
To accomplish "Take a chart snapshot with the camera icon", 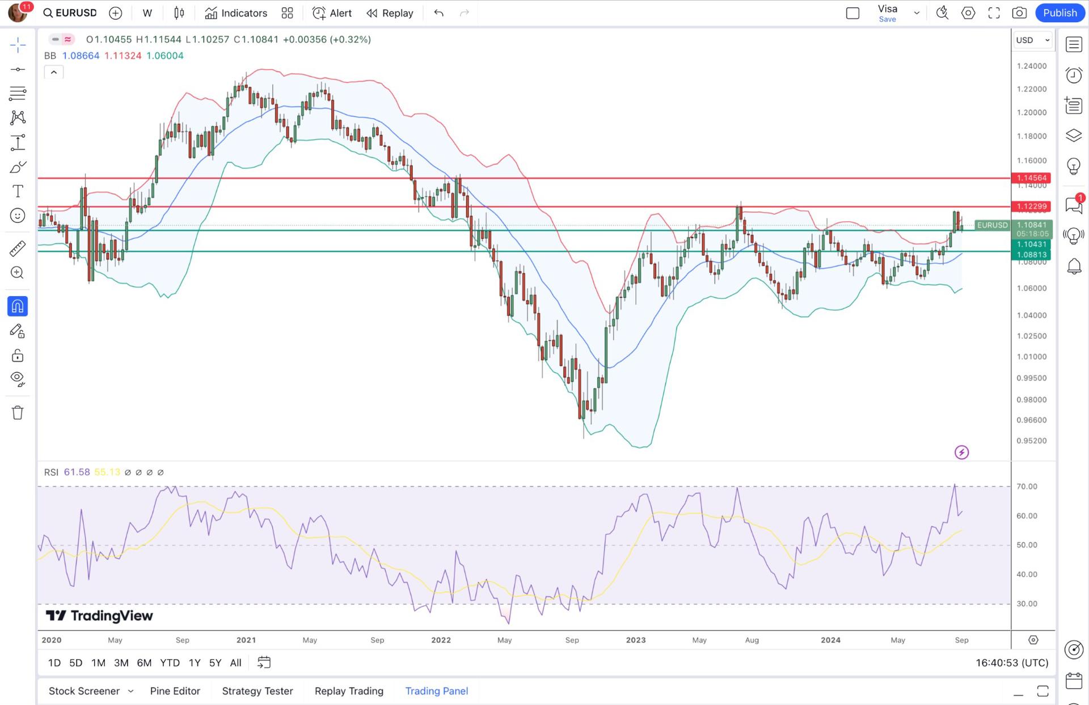I will [1019, 12].
